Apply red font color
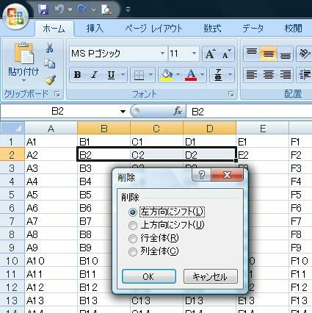Screen dimensions: 312x313 [x=191, y=75]
